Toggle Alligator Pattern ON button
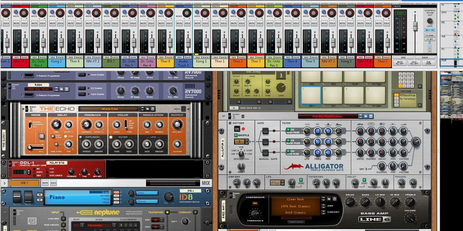 point(237,129)
